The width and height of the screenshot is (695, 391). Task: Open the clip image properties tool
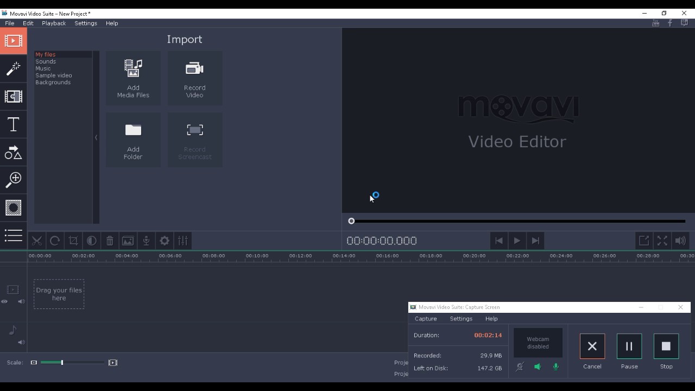128,241
